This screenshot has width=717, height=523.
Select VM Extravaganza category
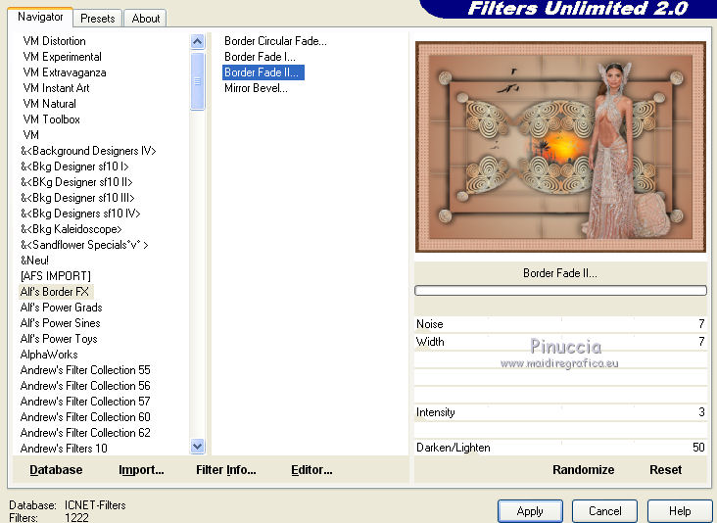tap(65, 72)
